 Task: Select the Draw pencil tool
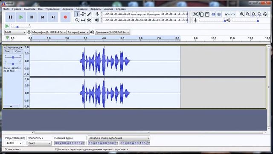(89, 14)
